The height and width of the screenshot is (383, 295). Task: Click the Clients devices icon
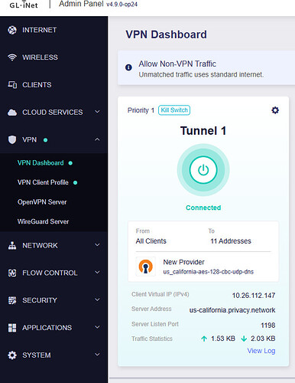click(x=12, y=85)
